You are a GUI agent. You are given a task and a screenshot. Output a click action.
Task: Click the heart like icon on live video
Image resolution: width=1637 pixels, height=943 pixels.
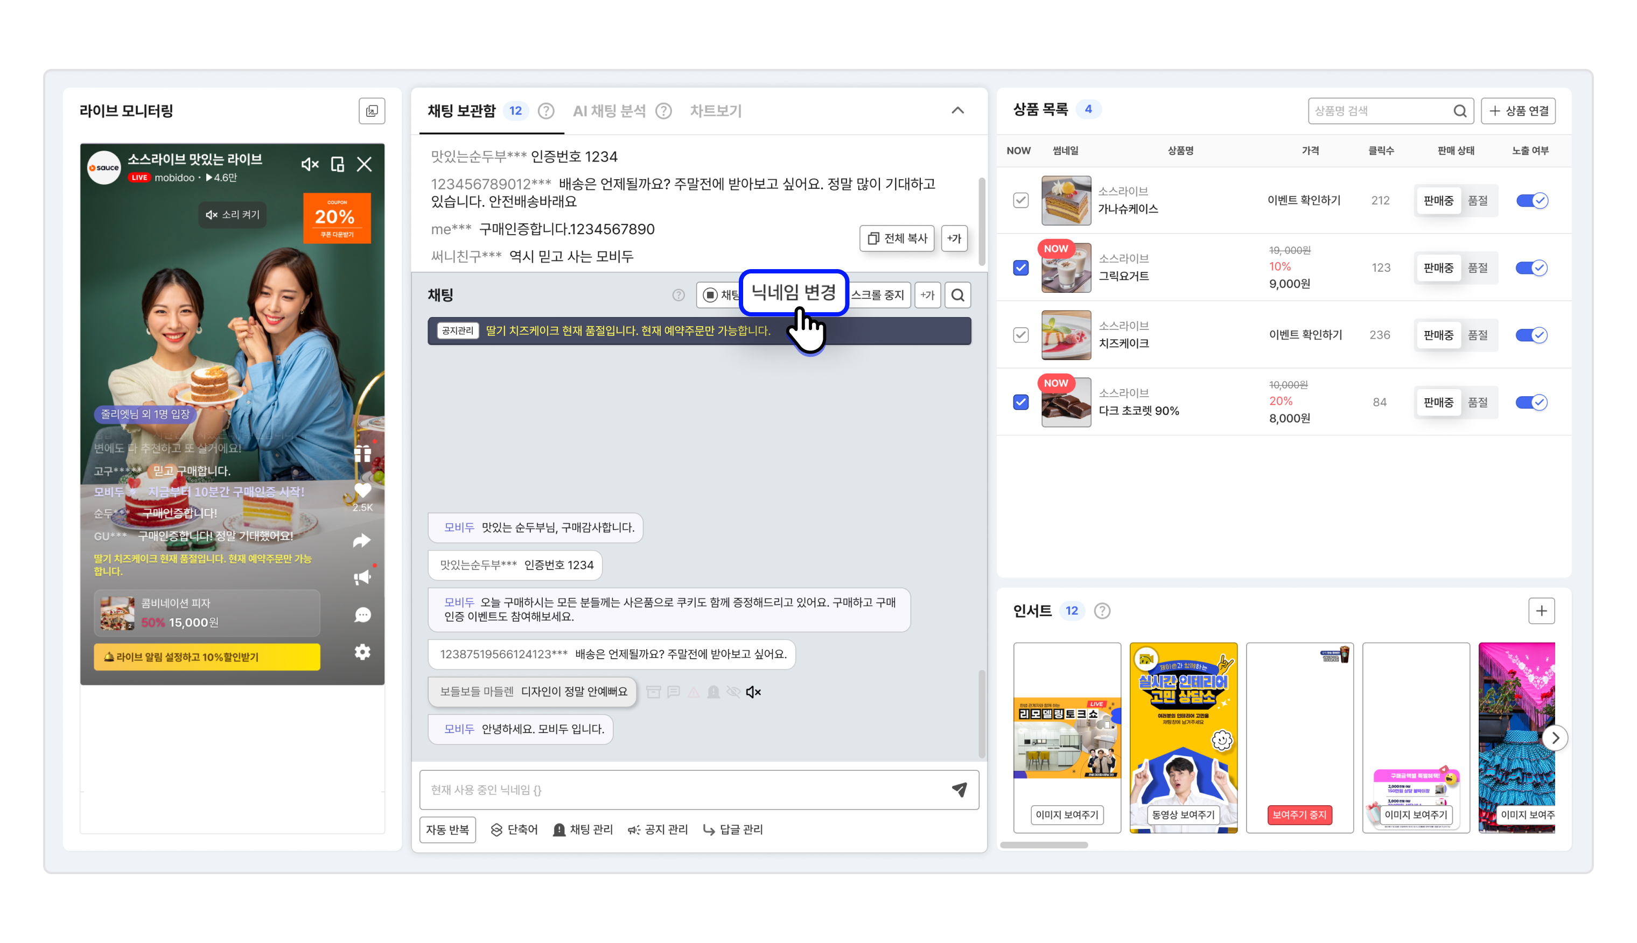(x=362, y=491)
